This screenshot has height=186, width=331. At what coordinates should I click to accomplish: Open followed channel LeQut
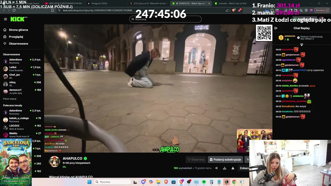(22, 68)
